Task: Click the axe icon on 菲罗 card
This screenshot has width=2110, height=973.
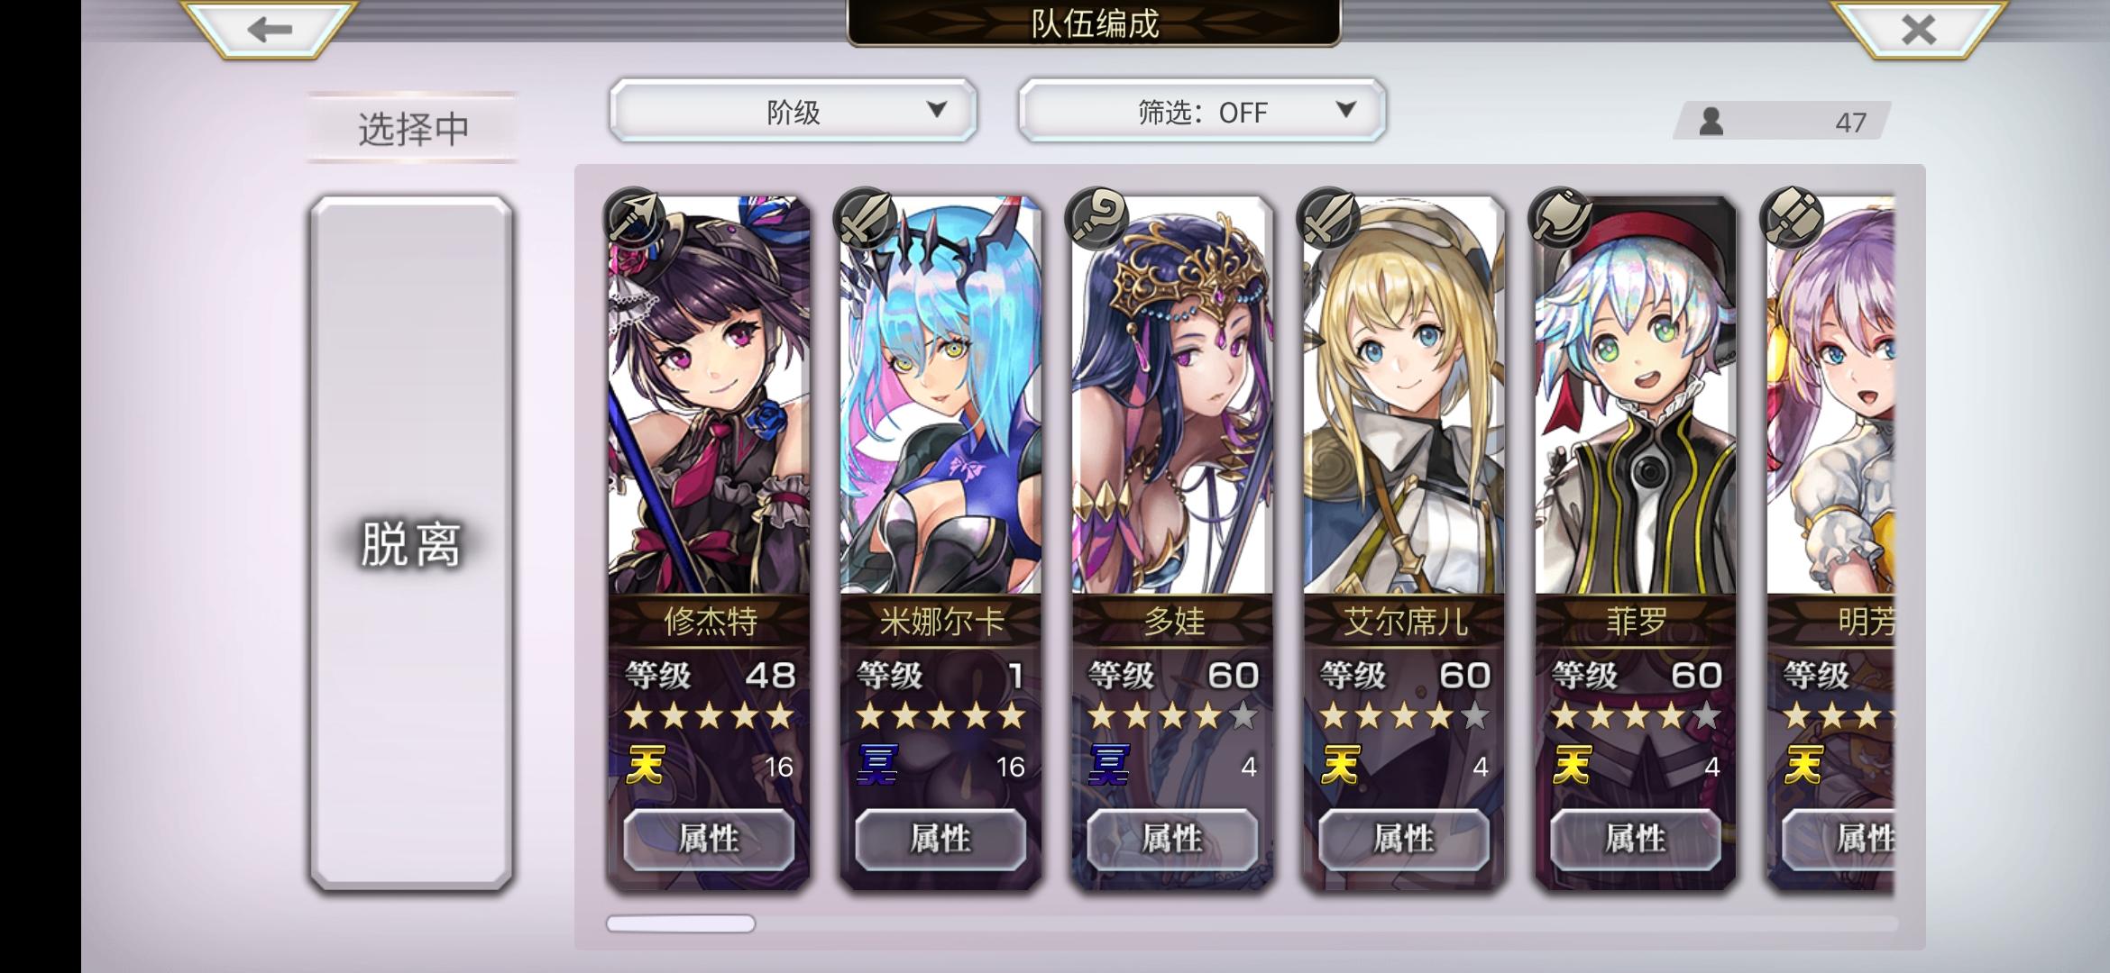Action: [1561, 218]
